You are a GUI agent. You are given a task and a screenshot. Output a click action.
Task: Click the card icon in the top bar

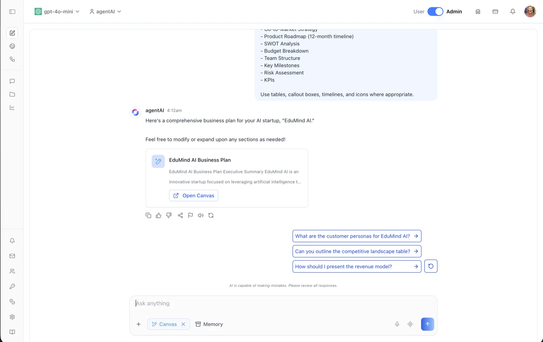[495, 12]
